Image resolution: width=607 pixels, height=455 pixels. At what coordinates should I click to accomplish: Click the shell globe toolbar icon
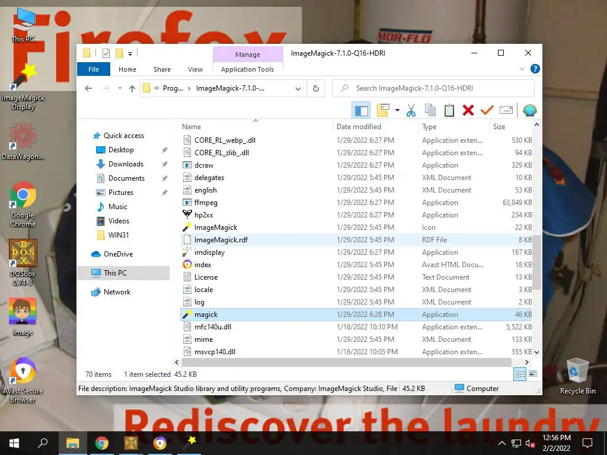[x=529, y=111]
